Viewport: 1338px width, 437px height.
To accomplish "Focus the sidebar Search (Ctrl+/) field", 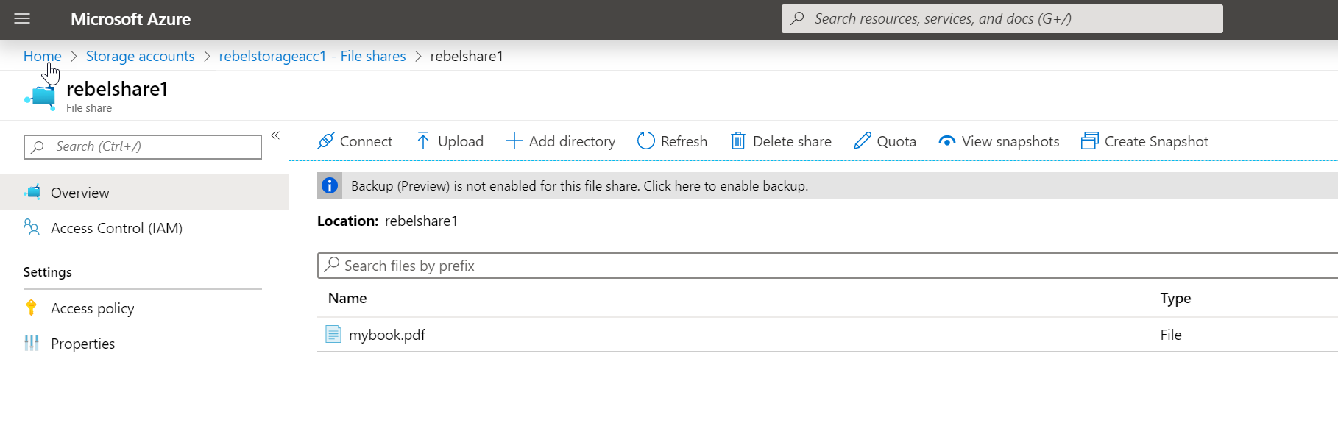I will [x=143, y=147].
